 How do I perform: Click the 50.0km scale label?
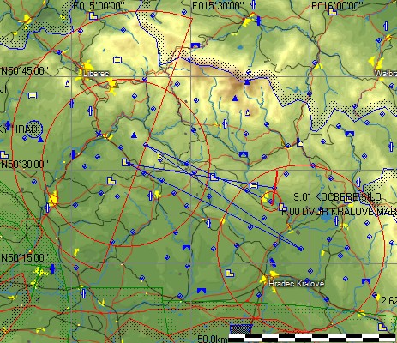pos(213,339)
